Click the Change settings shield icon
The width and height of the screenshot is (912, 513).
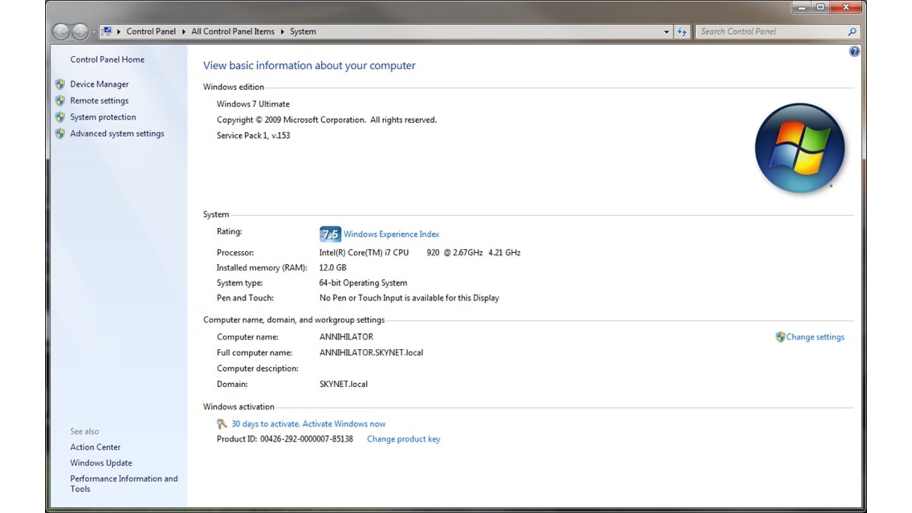780,337
